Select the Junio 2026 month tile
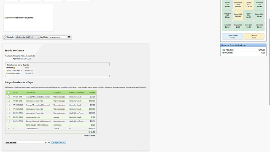Viewport: 270px width, 152px height. click(x=248, y=26)
